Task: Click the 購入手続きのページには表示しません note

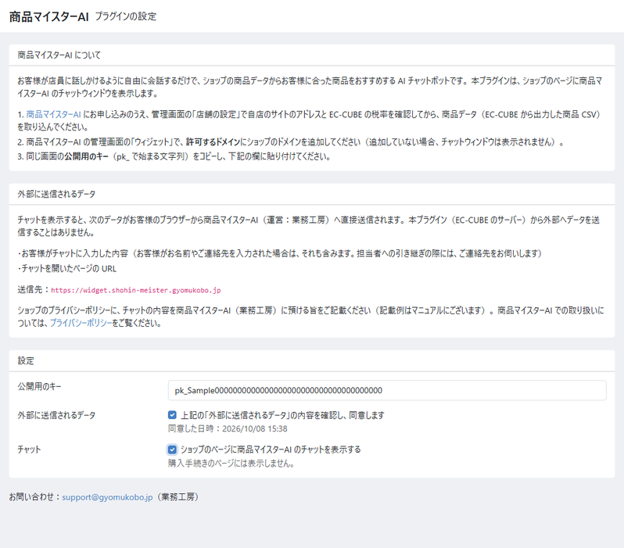Action: [231, 464]
